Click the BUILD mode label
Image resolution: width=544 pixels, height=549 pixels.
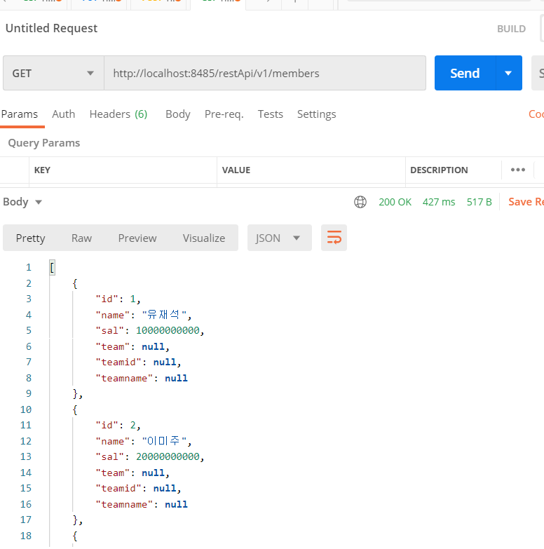[512, 29]
